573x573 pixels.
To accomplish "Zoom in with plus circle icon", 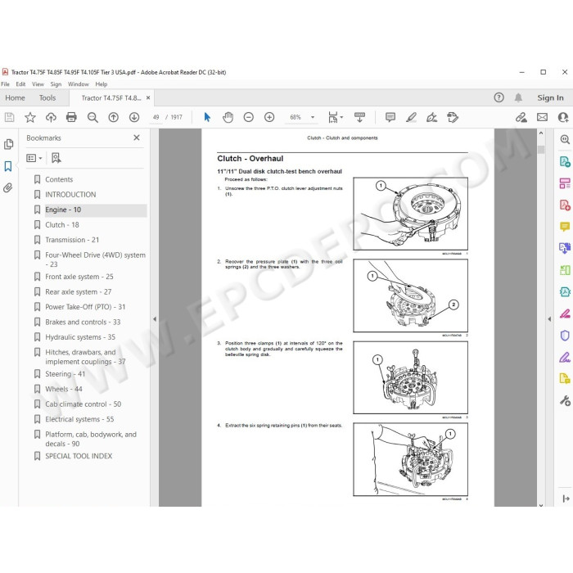I will pos(269,117).
